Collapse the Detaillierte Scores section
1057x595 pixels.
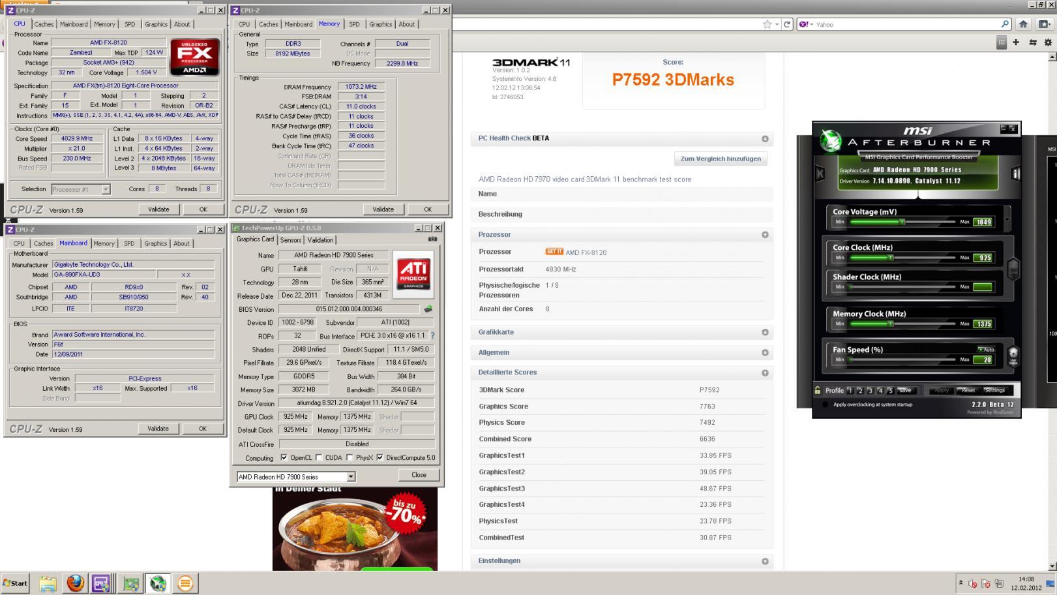point(765,373)
